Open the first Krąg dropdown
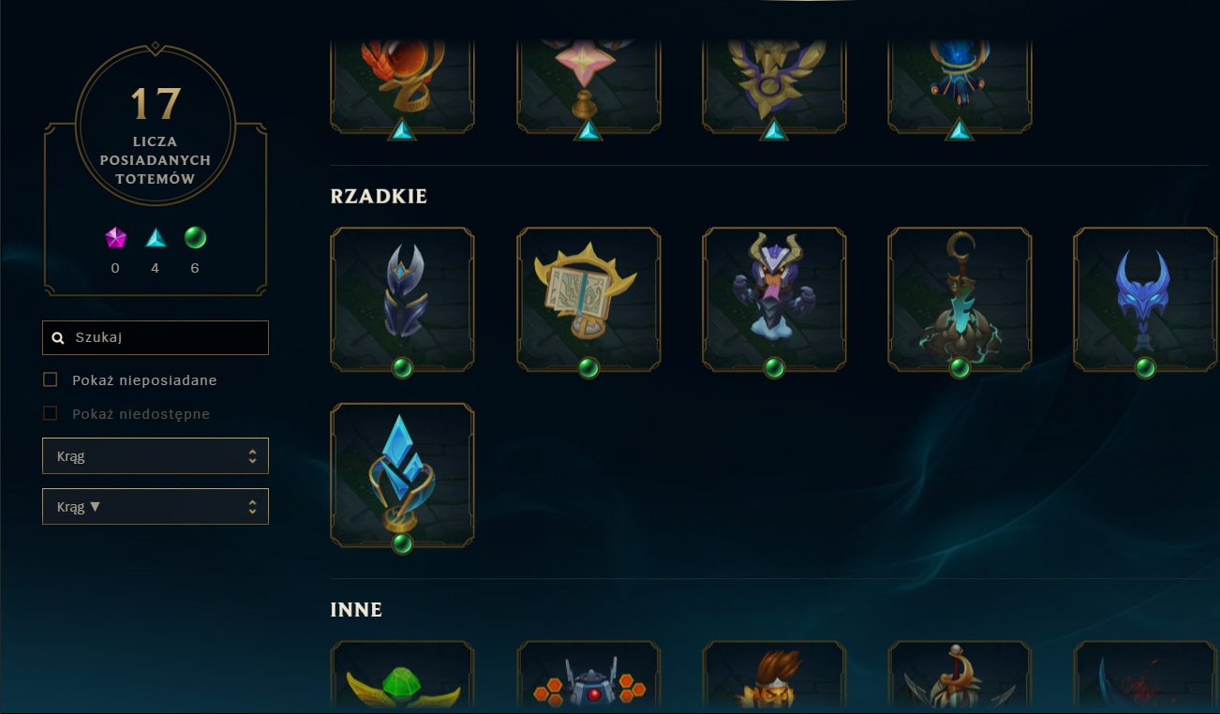1220x714 pixels. [156, 455]
